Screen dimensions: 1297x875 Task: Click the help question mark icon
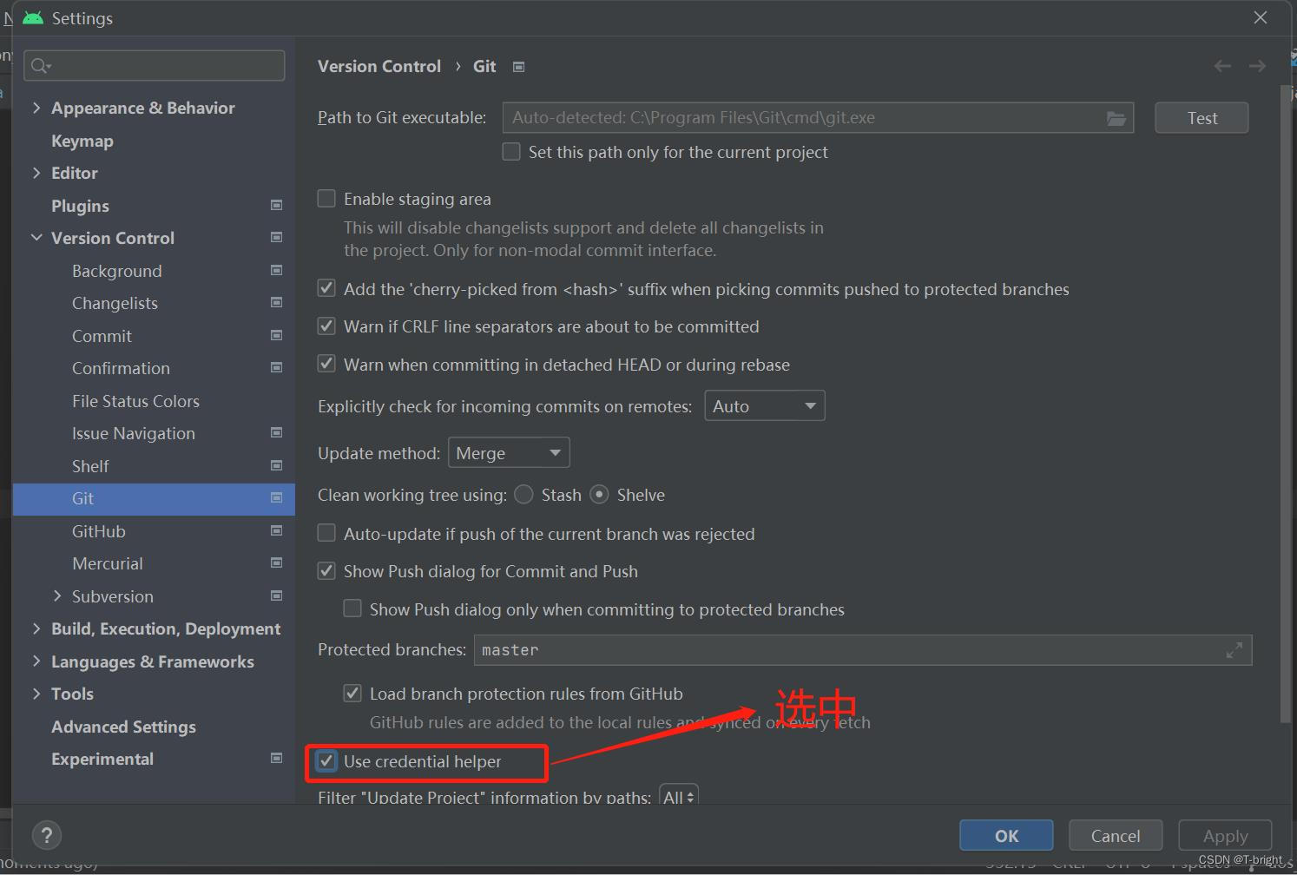click(46, 835)
